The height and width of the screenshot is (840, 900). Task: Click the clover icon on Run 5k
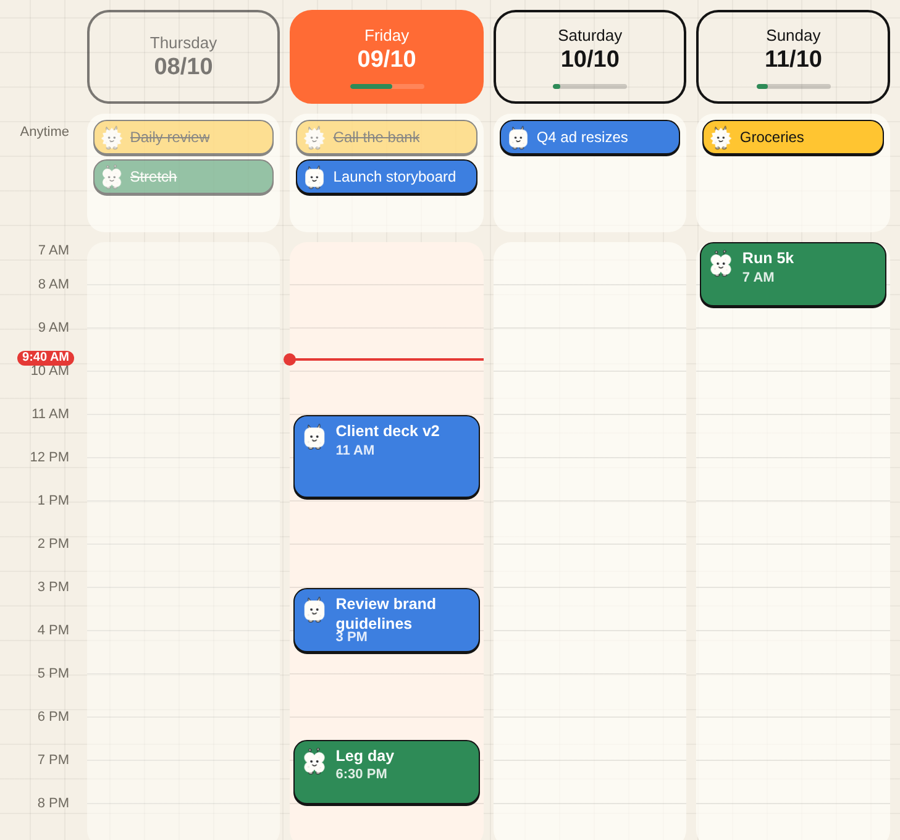[721, 264]
